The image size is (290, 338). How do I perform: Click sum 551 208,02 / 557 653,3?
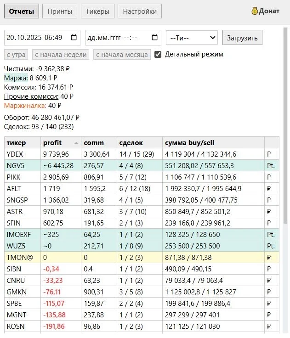click(199, 165)
